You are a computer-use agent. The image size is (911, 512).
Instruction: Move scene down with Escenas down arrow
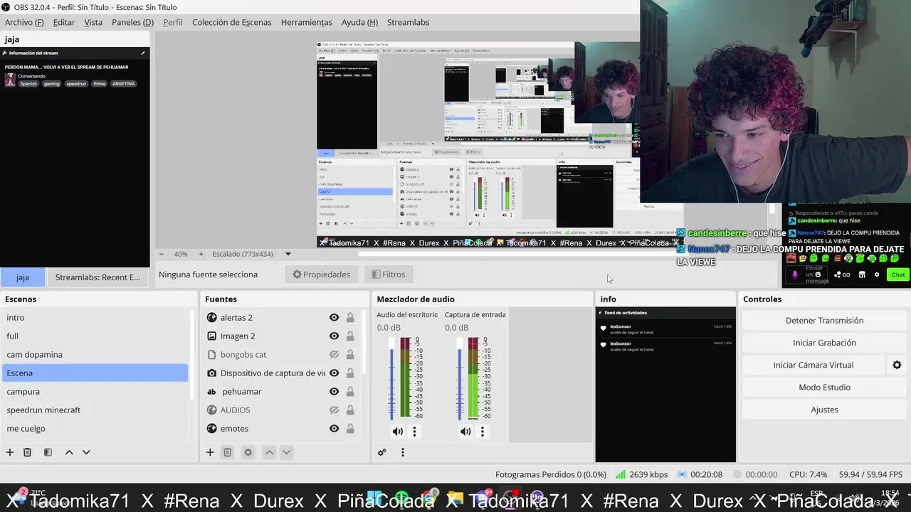point(86,452)
